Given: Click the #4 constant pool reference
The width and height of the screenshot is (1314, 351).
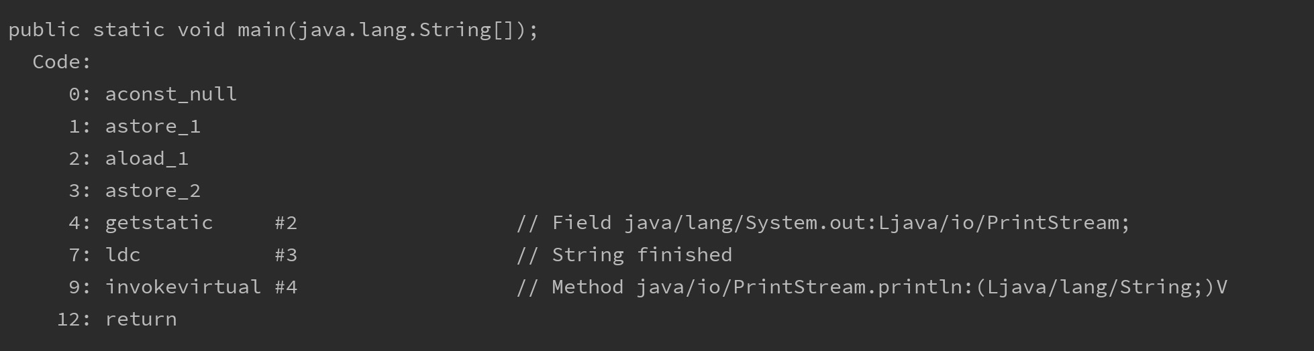Looking at the screenshot, I should click(x=286, y=287).
